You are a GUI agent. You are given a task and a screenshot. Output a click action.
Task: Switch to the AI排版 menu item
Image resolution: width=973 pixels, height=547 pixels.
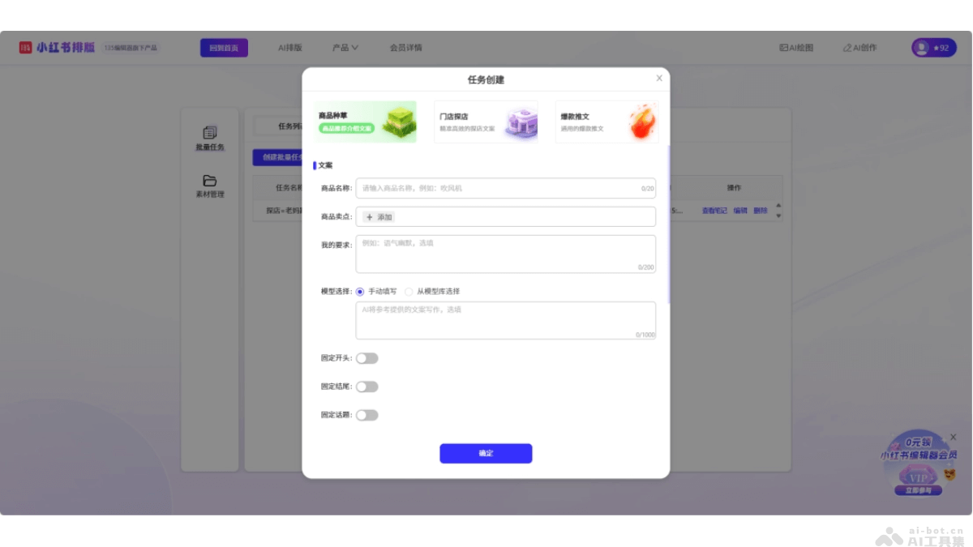289,47
